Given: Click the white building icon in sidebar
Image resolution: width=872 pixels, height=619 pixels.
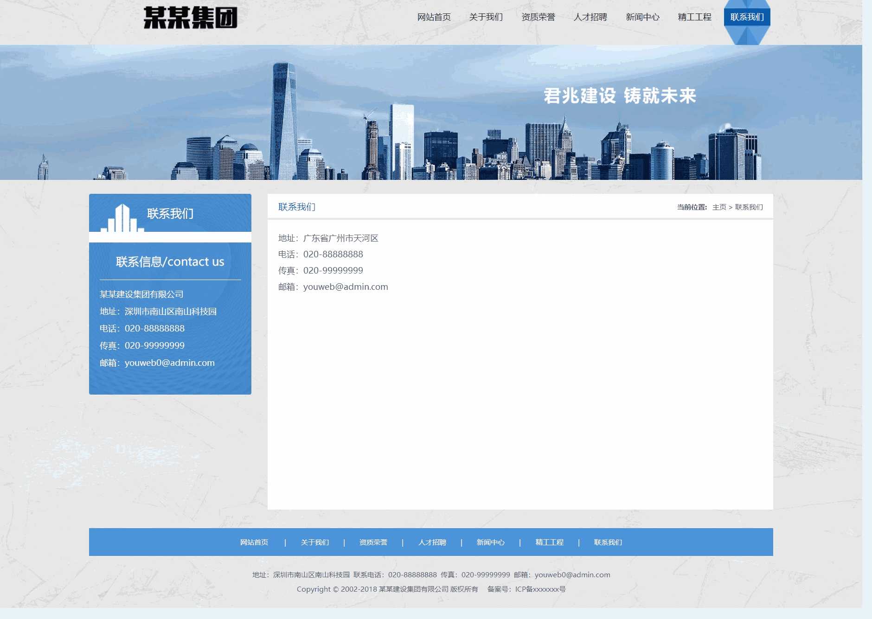Looking at the screenshot, I should pyautogui.click(x=122, y=218).
